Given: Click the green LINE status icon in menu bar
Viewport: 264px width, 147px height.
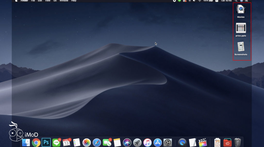Looking at the screenshot, I should tap(179, 1).
